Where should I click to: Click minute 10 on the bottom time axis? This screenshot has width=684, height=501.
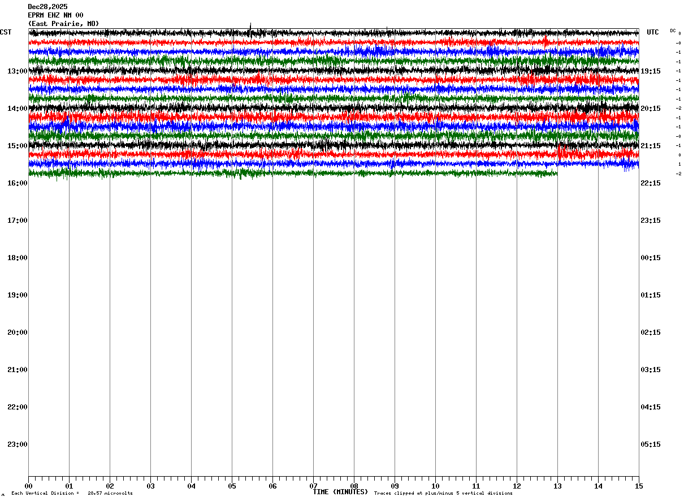435,486
